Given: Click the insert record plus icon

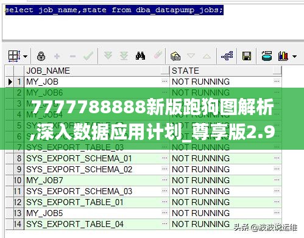Looking at the screenshot, I should [x=57, y=56].
